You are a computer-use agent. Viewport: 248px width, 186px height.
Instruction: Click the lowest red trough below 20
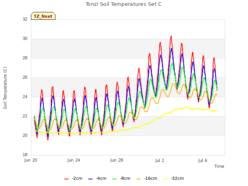pos(48,139)
